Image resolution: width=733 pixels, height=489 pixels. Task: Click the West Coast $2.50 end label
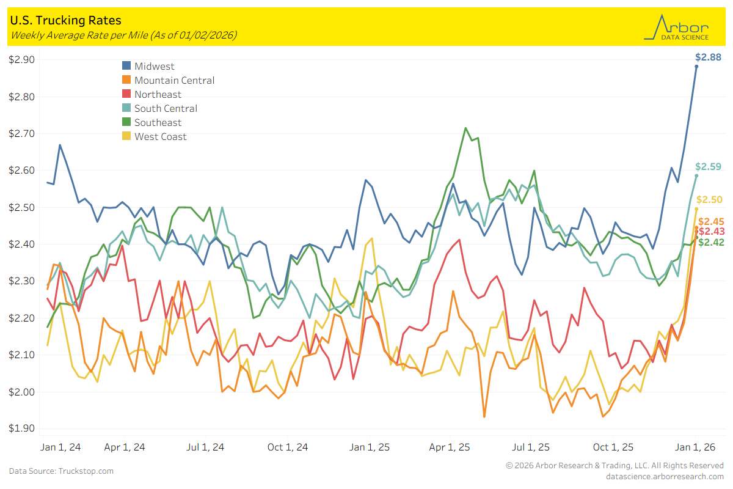coord(710,200)
